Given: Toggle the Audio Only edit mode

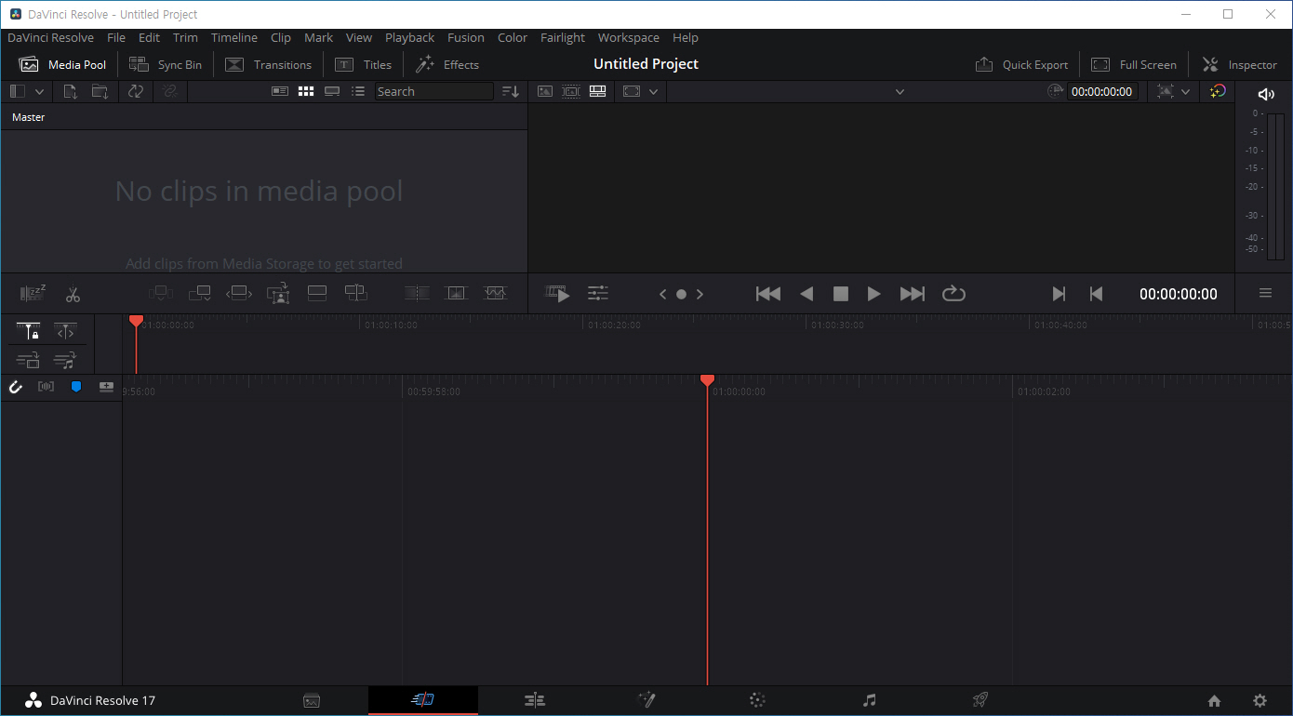Looking at the screenshot, I should (64, 361).
